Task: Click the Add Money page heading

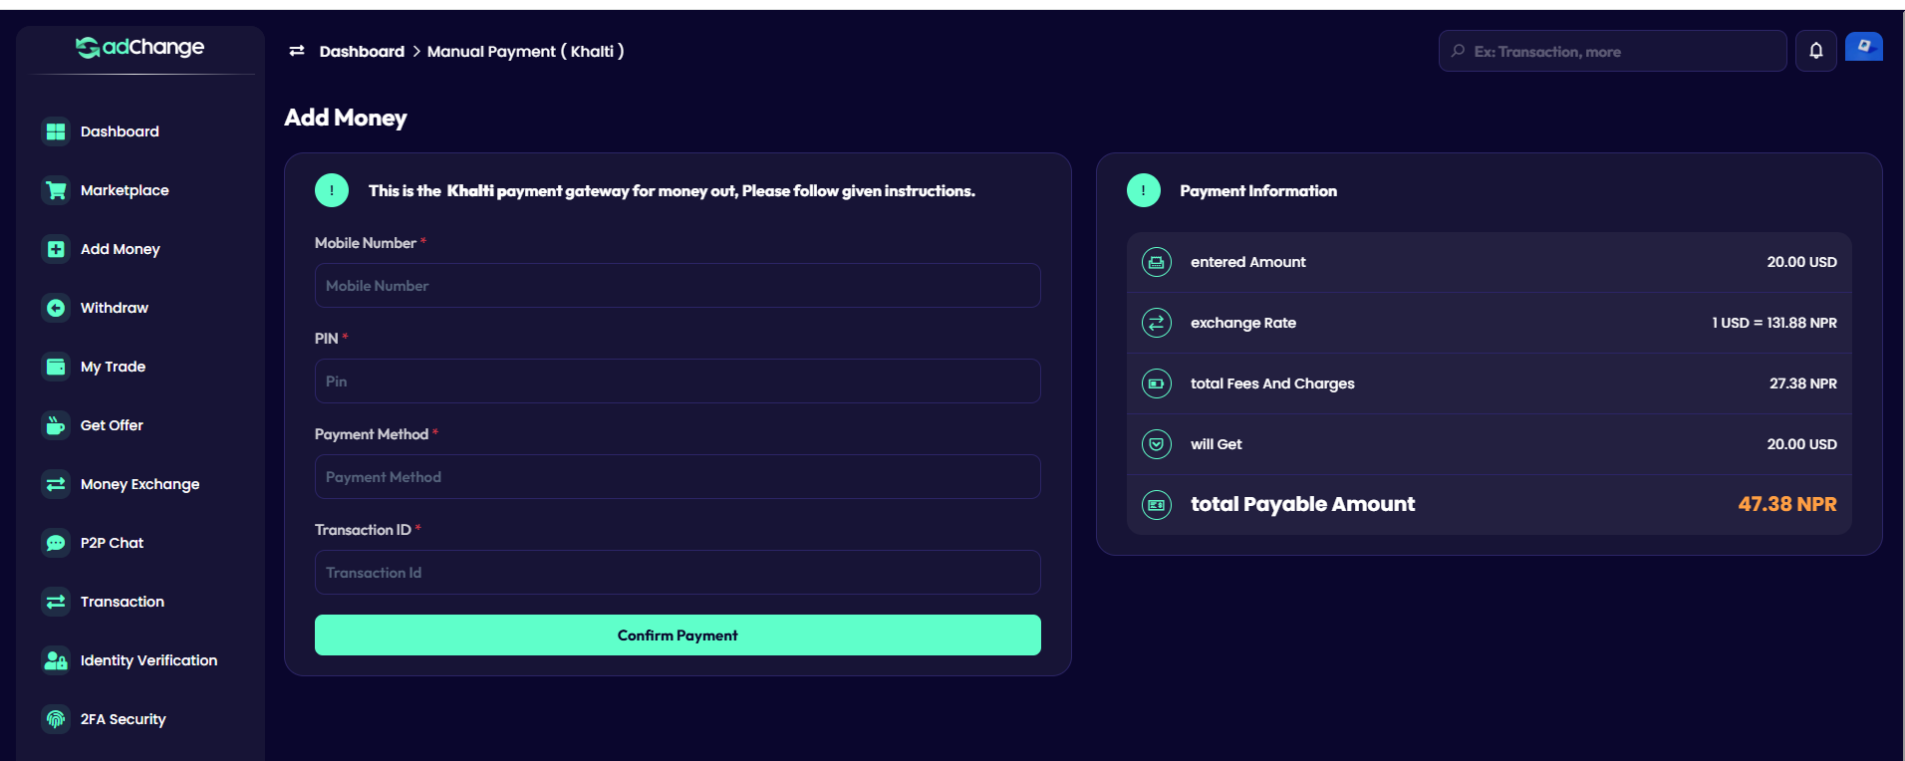Action: (346, 118)
